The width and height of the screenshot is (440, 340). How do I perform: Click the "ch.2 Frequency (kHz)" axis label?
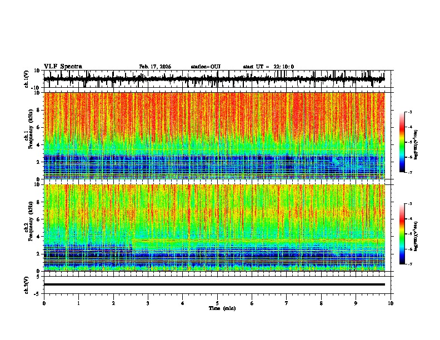(x=29, y=221)
